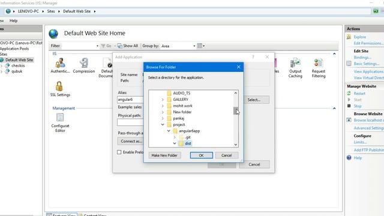Screen dimensions: 384x216
Task: Click Make New Folder button
Action: click(164, 155)
